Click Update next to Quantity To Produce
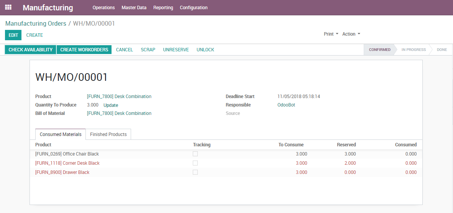The height and width of the screenshot is (213, 453). 111,105
